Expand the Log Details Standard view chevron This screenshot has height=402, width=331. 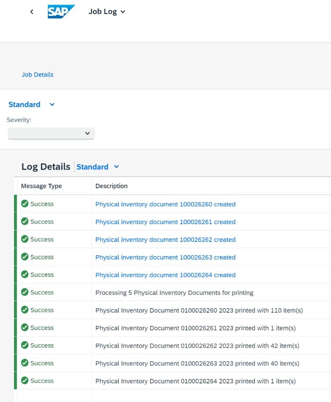117,167
